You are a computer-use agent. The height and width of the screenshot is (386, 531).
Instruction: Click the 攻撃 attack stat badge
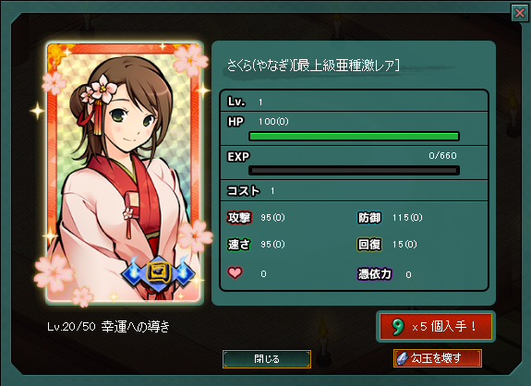239,217
